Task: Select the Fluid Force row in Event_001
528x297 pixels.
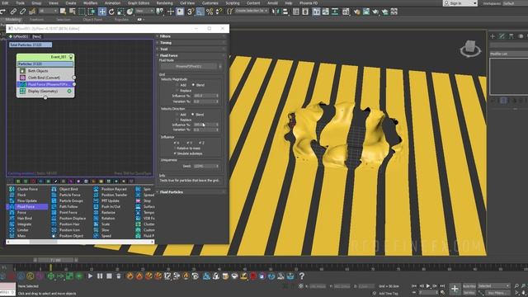Action: tap(45, 84)
